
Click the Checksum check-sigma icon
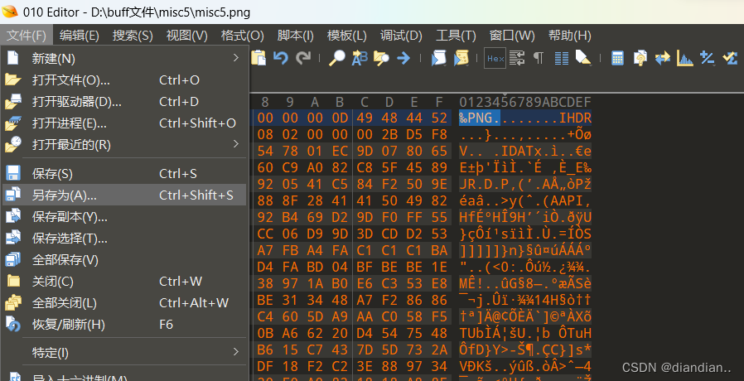pos(730,58)
